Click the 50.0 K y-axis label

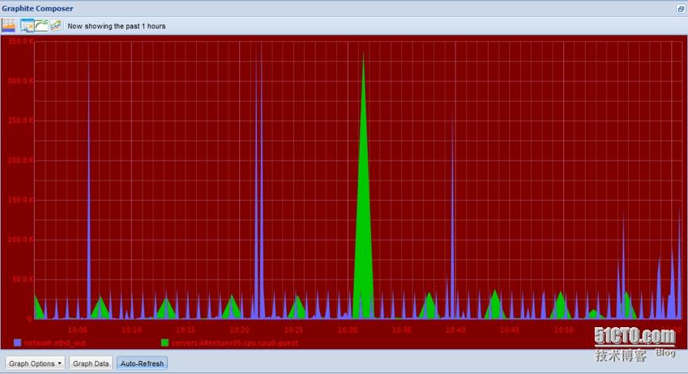23,279
